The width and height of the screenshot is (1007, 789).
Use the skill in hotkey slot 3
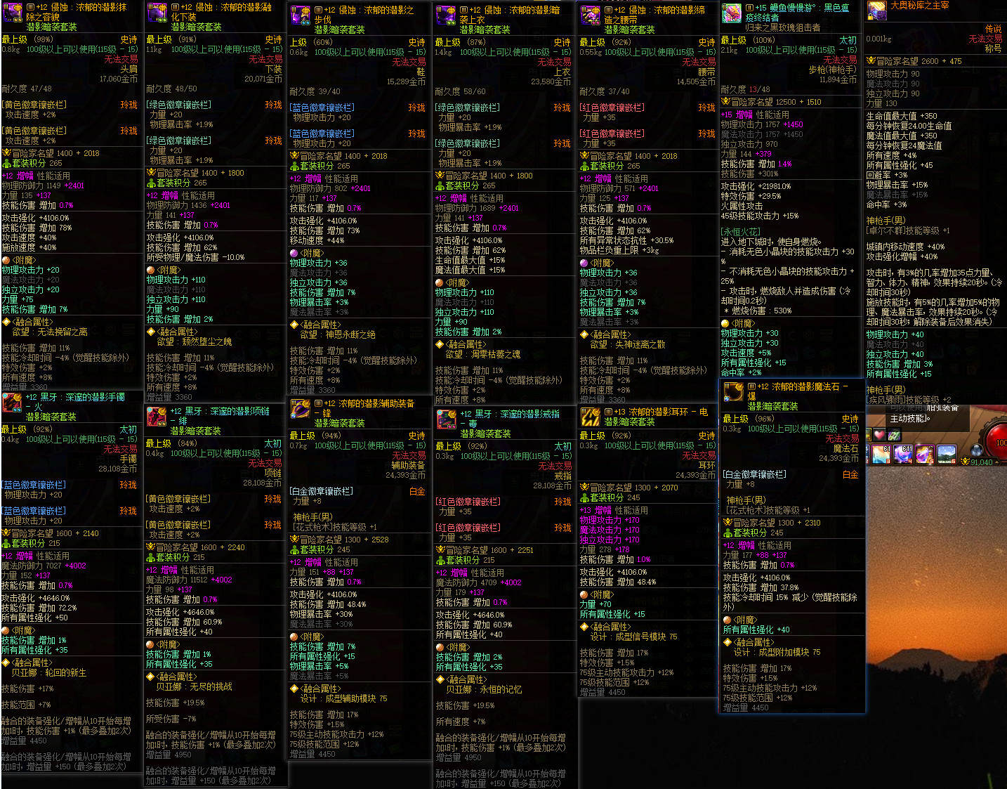pos(881,455)
